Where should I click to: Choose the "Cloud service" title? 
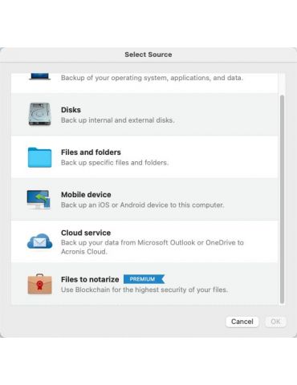(x=86, y=233)
